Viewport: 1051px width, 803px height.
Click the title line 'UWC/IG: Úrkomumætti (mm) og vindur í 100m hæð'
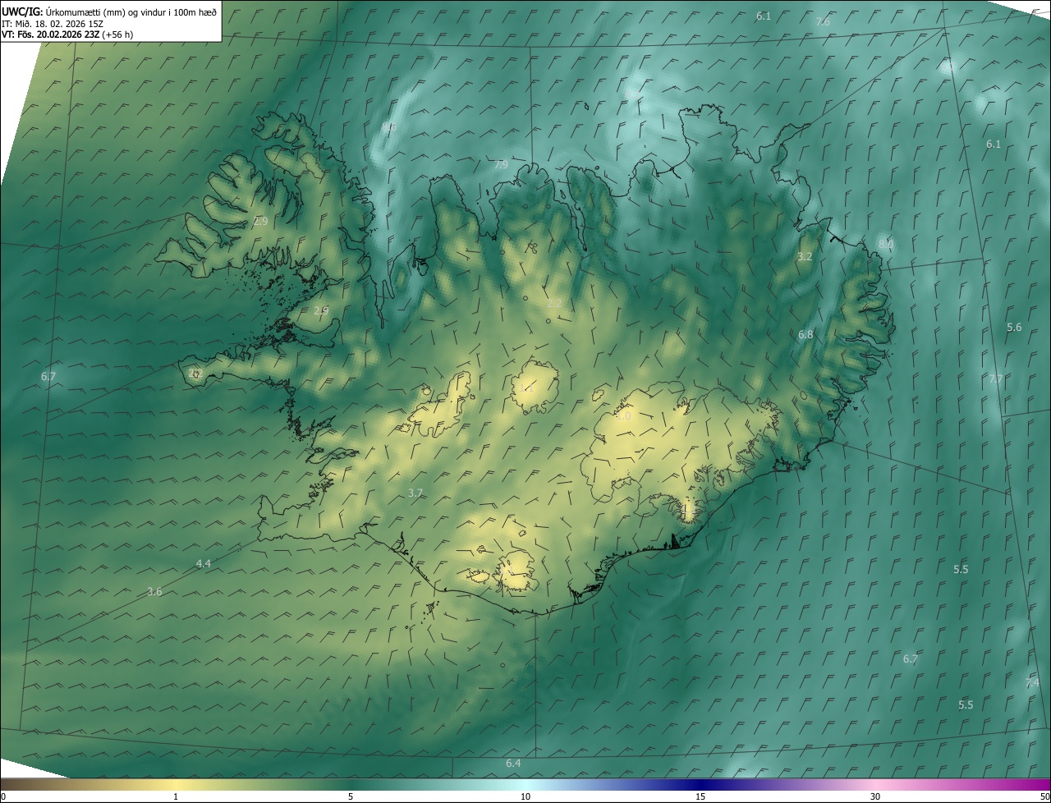pos(109,11)
